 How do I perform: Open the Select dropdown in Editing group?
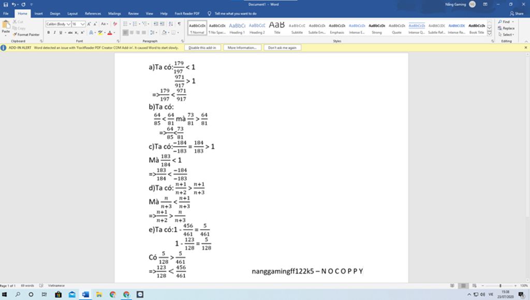coord(506,35)
